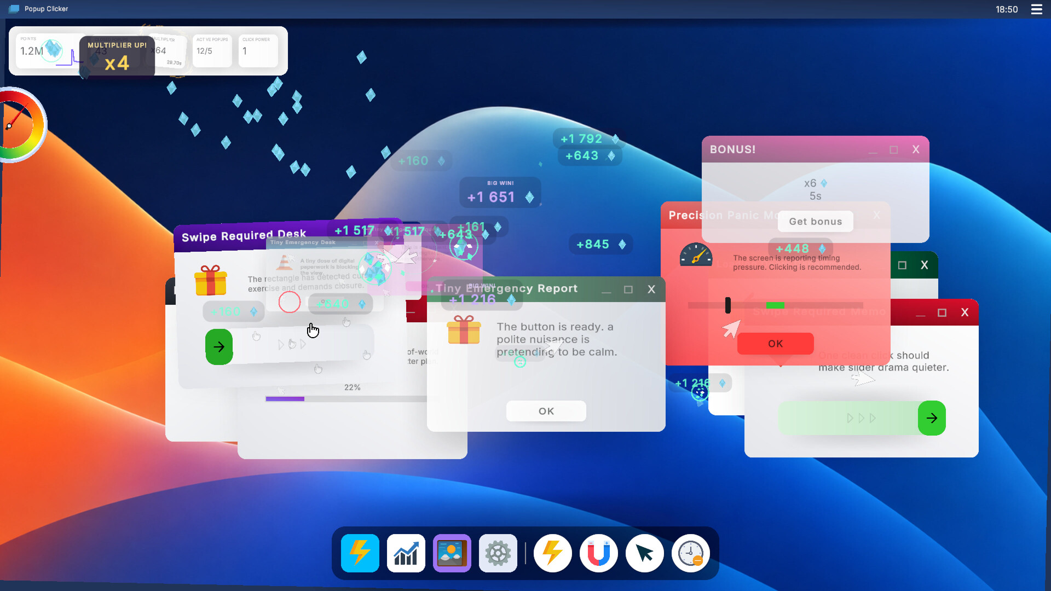
Task: Activate the cursor arrow power-up in dock
Action: point(644,553)
